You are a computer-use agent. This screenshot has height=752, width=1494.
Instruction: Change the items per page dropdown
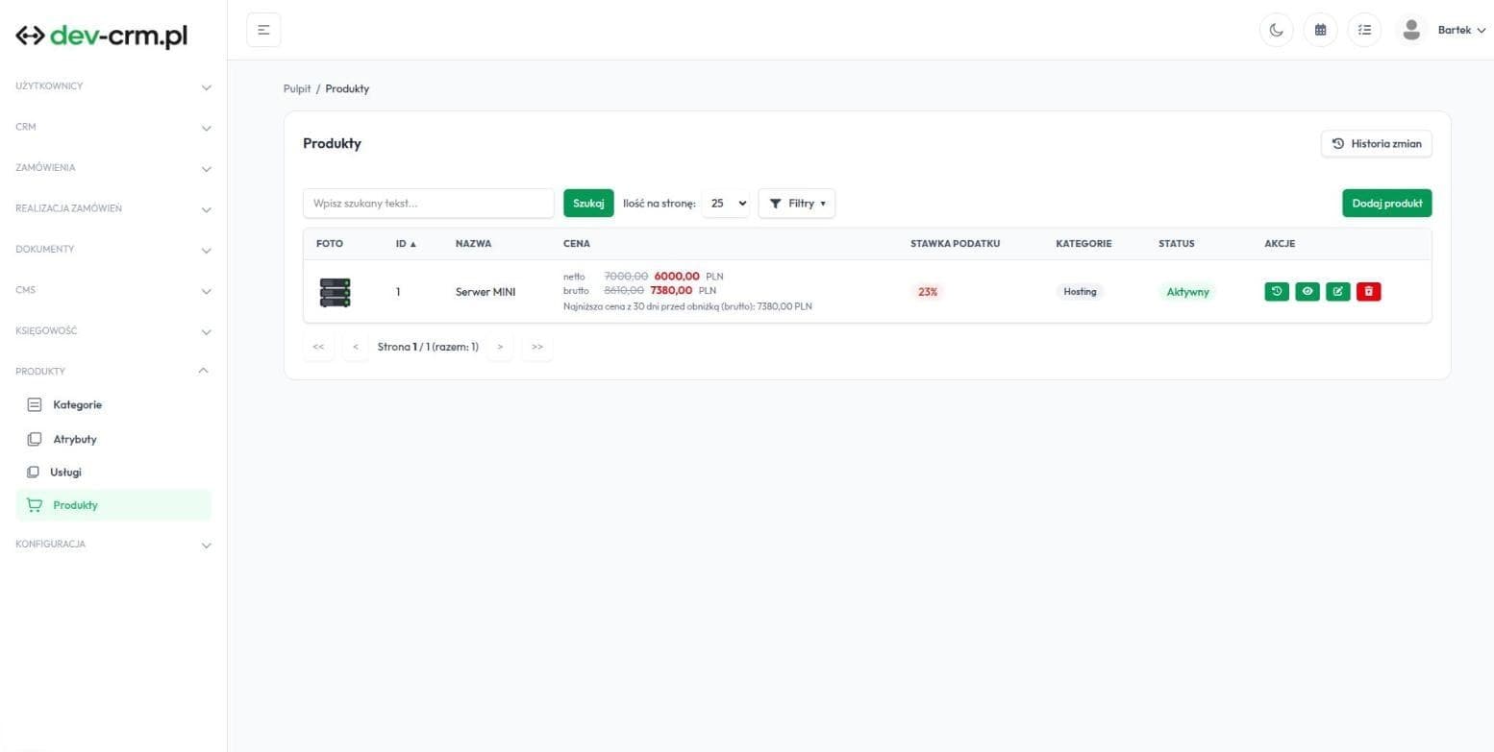pos(726,204)
